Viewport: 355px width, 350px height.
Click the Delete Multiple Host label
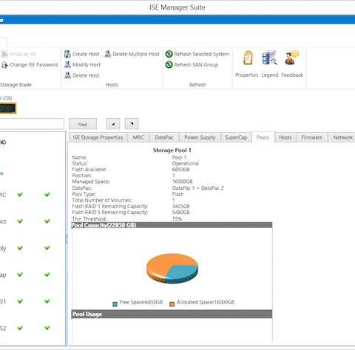coord(136,54)
